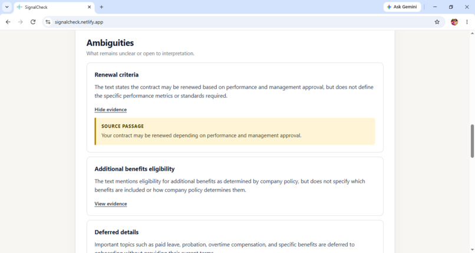Click the scrollbar down arrow
The height and width of the screenshot is (253, 475).
[472, 249]
